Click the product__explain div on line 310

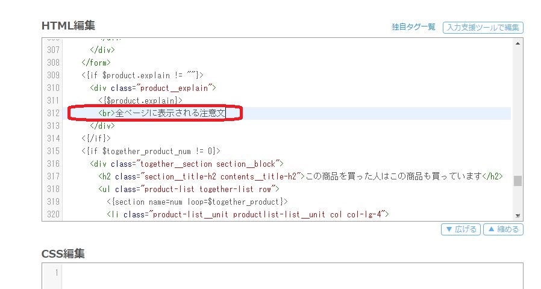point(153,88)
